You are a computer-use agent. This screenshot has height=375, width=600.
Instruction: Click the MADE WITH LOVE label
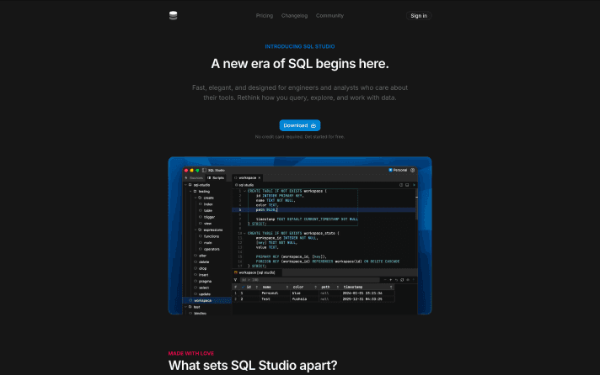191,354
